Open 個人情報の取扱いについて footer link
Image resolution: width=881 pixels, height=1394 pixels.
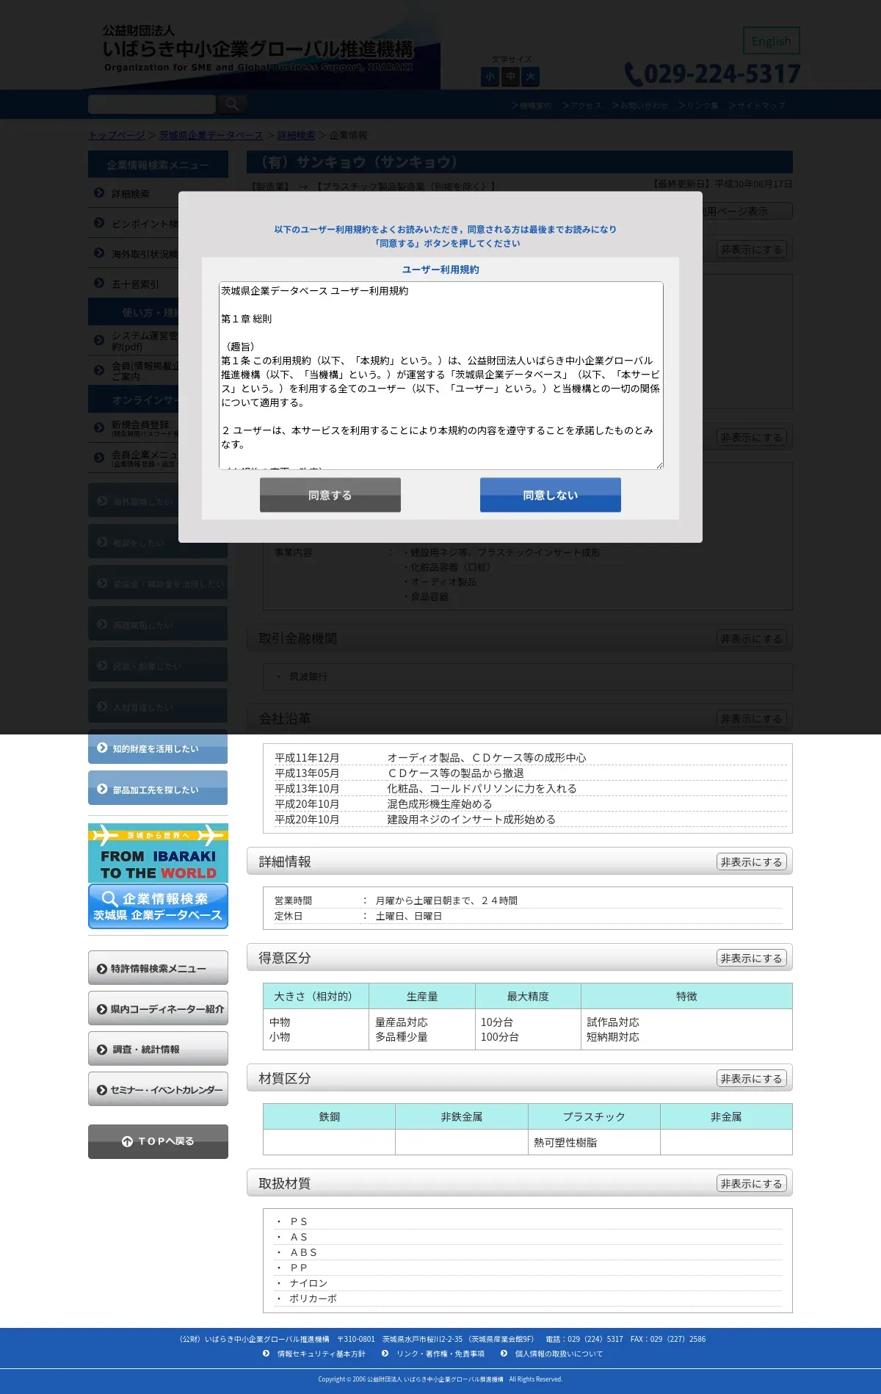559,1354
